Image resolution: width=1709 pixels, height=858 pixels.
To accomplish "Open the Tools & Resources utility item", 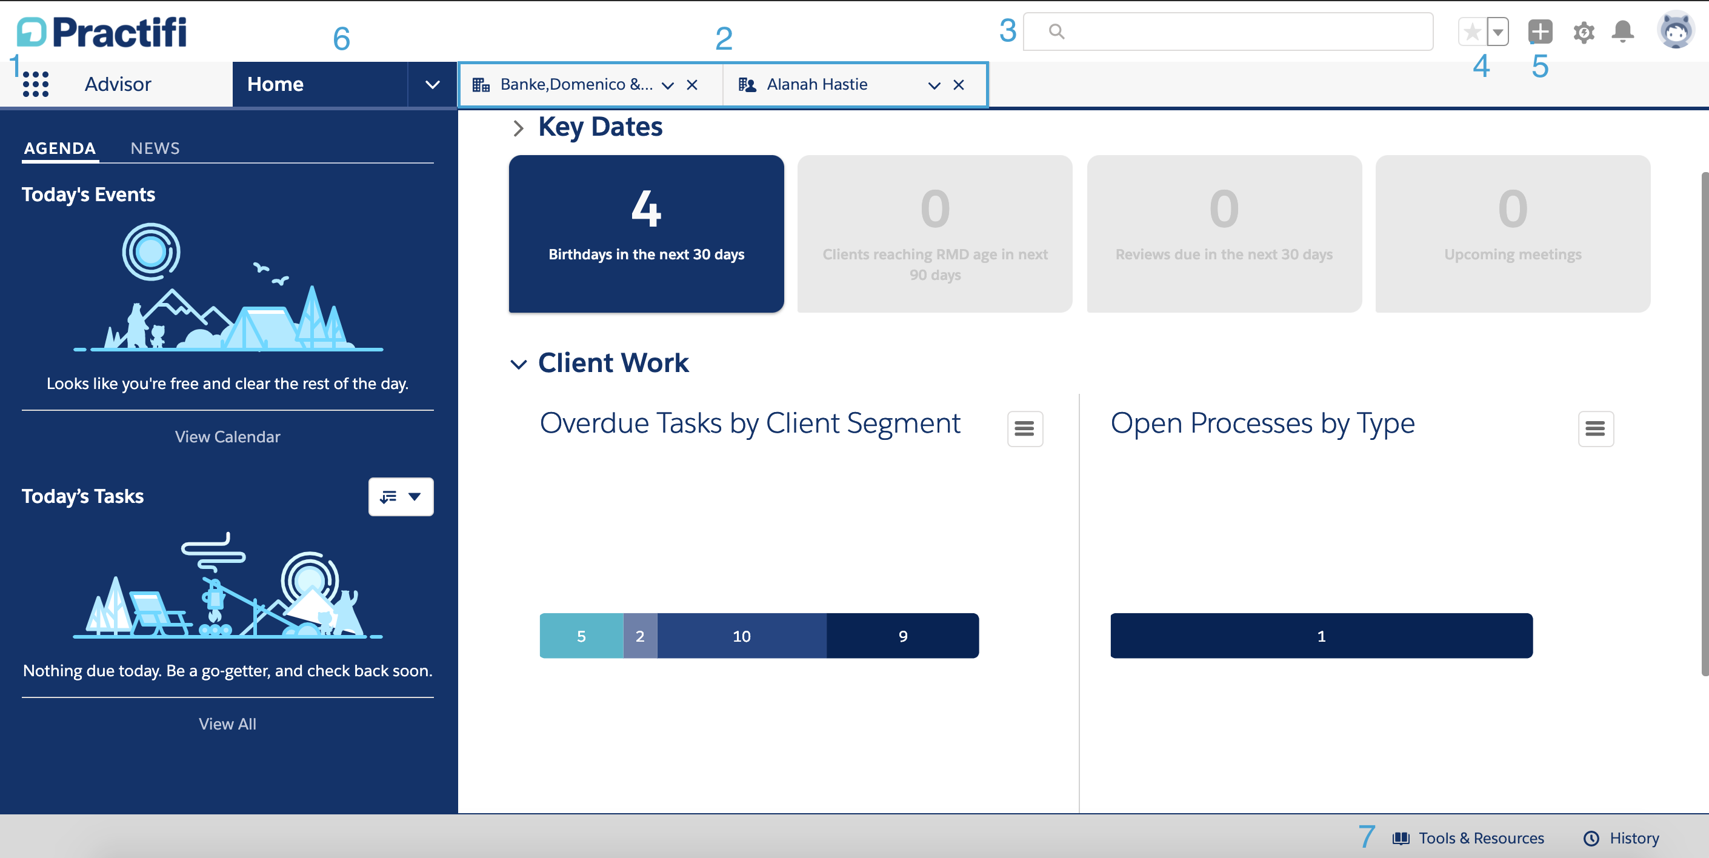I will tap(1468, 838).
